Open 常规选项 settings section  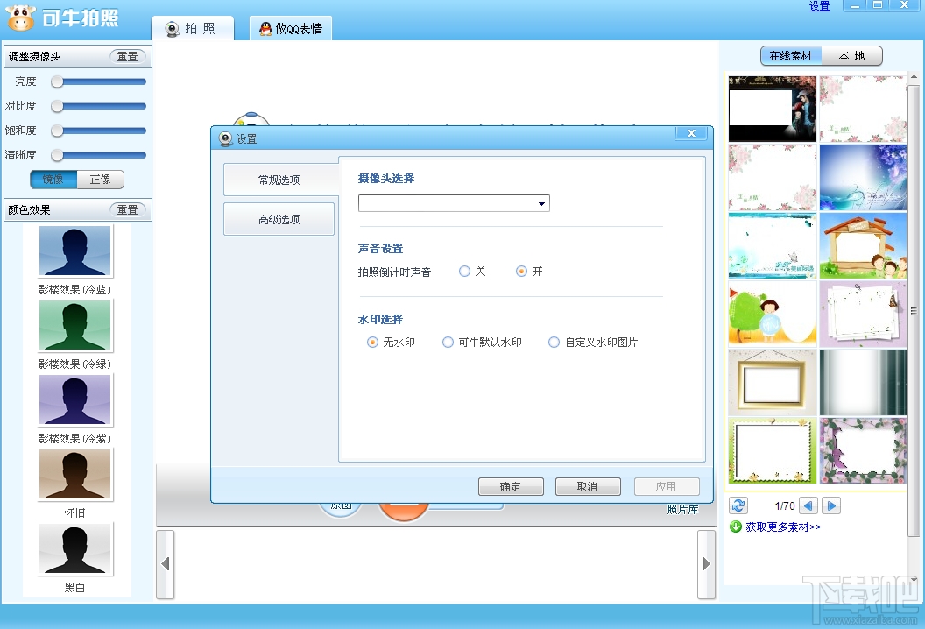(279, 180)
